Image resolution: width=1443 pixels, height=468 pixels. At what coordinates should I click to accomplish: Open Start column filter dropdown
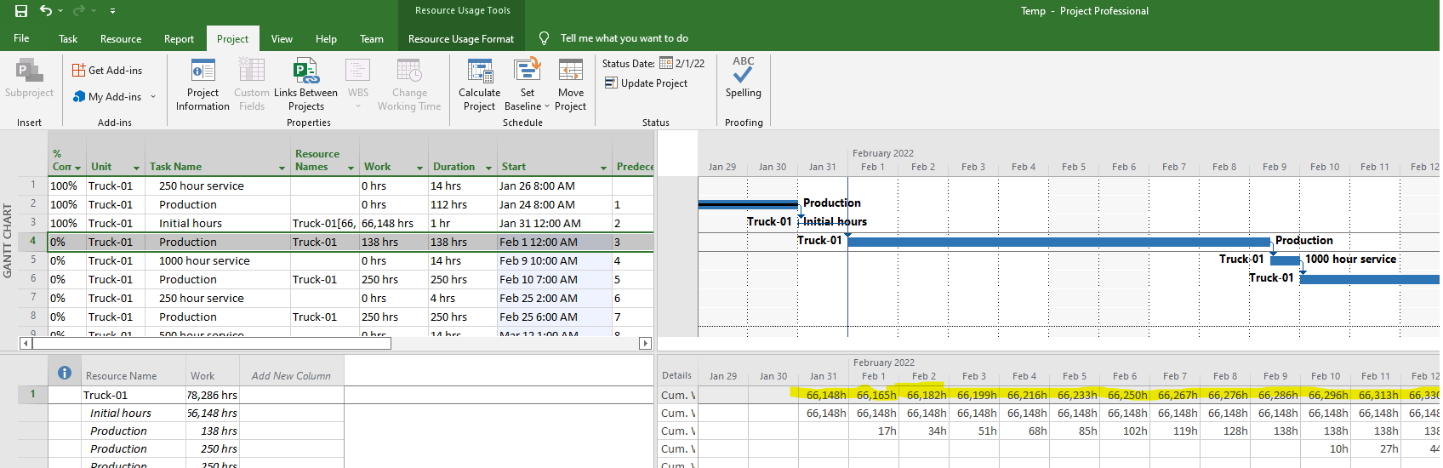click(x=603, y=168)
